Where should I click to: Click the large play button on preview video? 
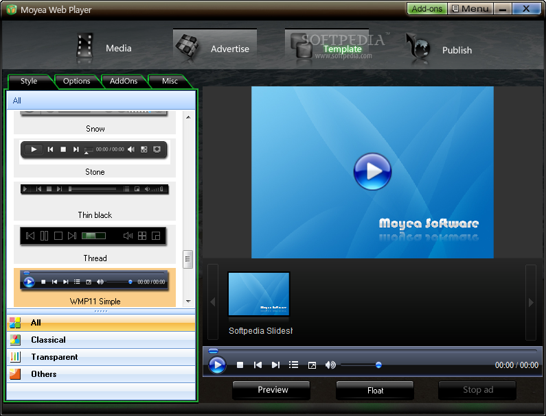click(372, 171)
